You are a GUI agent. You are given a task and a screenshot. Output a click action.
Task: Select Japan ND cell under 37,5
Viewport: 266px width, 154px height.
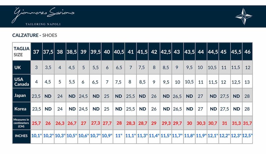tap(48, 96)
